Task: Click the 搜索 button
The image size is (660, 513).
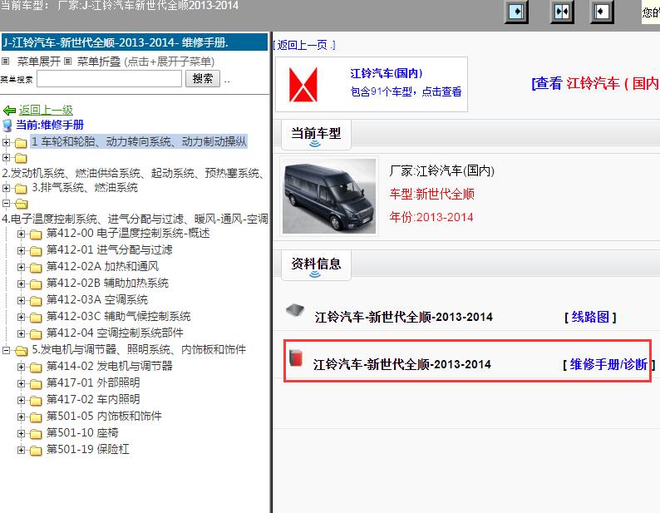Action: pos(203,79)
